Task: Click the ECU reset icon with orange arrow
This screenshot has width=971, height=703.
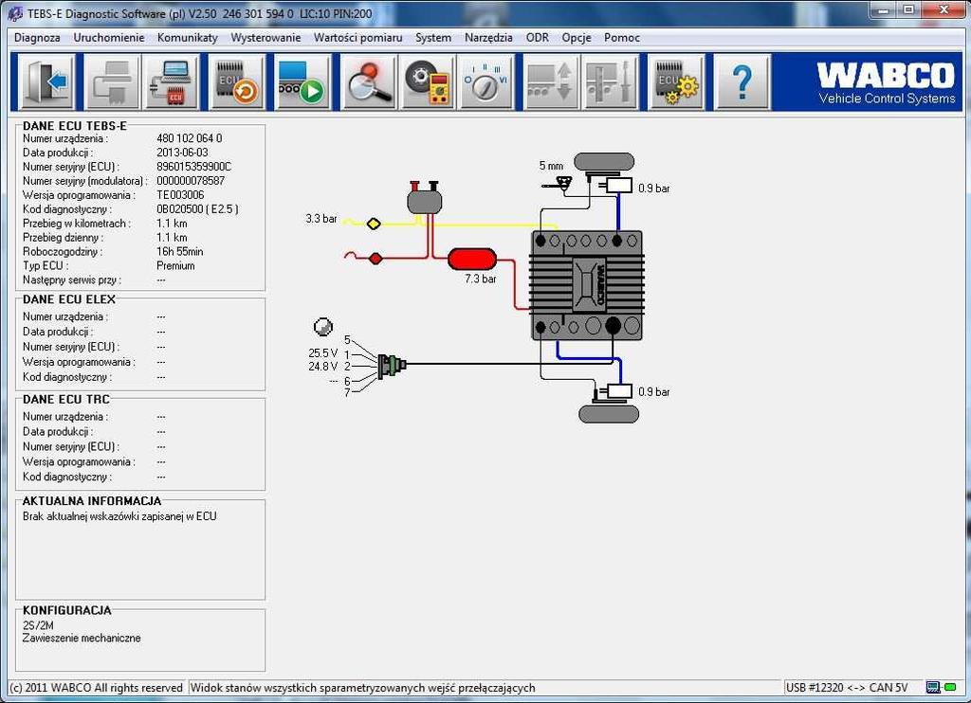Action: coord(236,81)
